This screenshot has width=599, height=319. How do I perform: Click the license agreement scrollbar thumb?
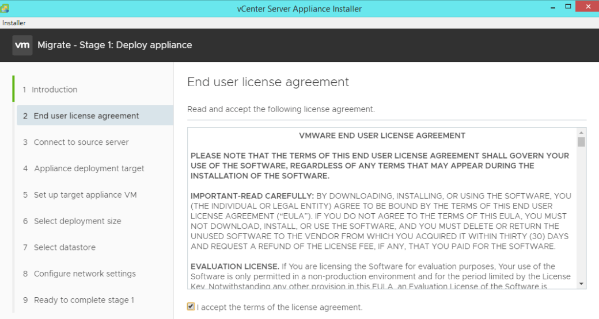pos(581,141)
